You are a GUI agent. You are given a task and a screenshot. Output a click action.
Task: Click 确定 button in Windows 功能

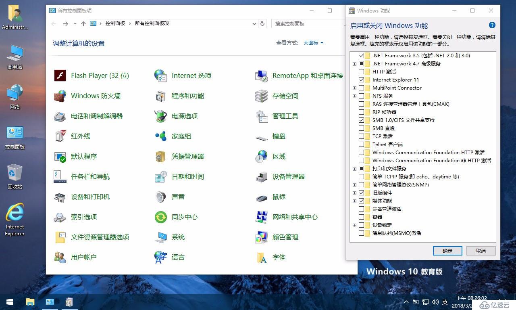coord(447,251)
